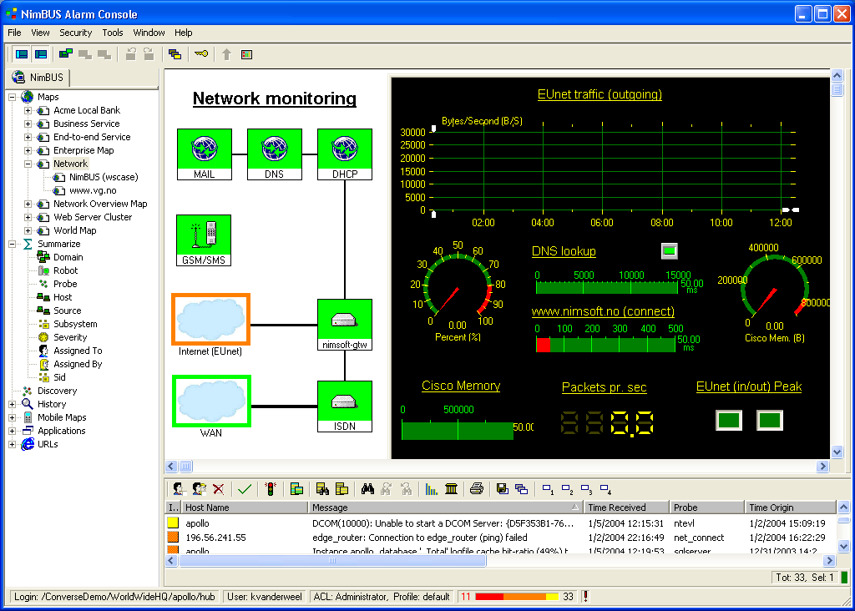Click the yellow list icon in alarm toolbar
The width and height of the screenshot is (855, 611).
coord(341,489)
